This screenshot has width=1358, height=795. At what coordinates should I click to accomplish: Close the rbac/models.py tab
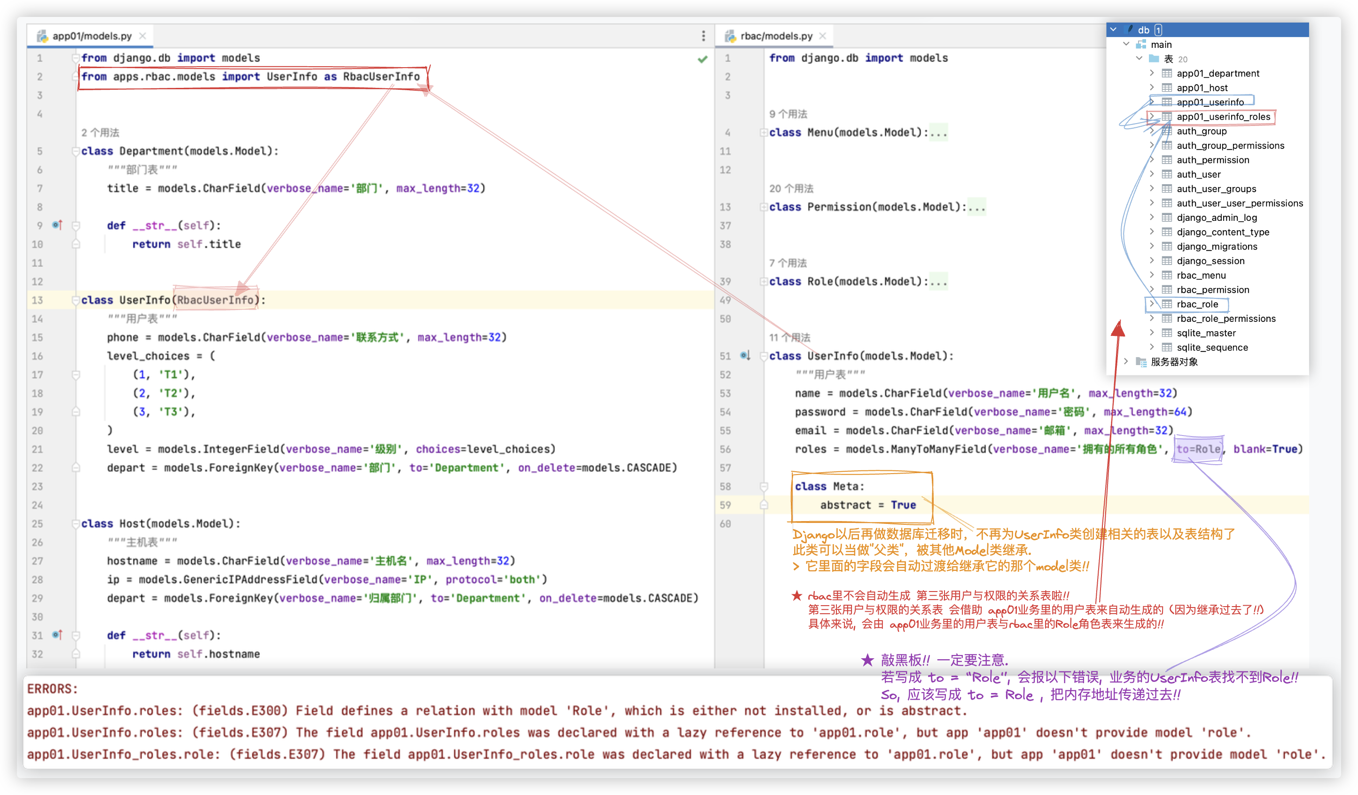click(822, 36)
